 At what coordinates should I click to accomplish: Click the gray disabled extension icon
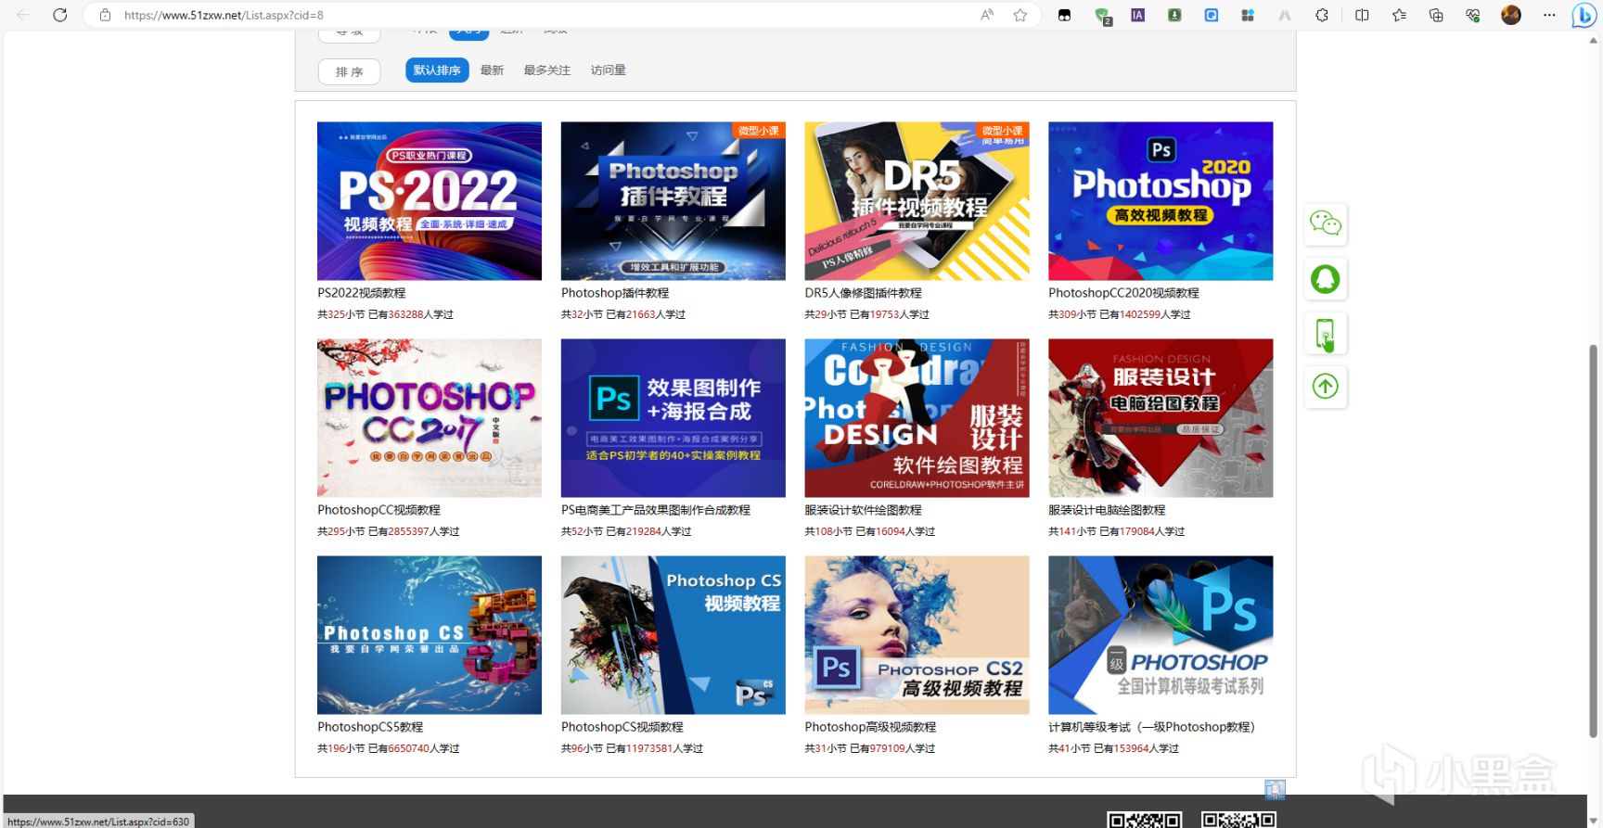pyautogui.click(x=1285, y=15)
